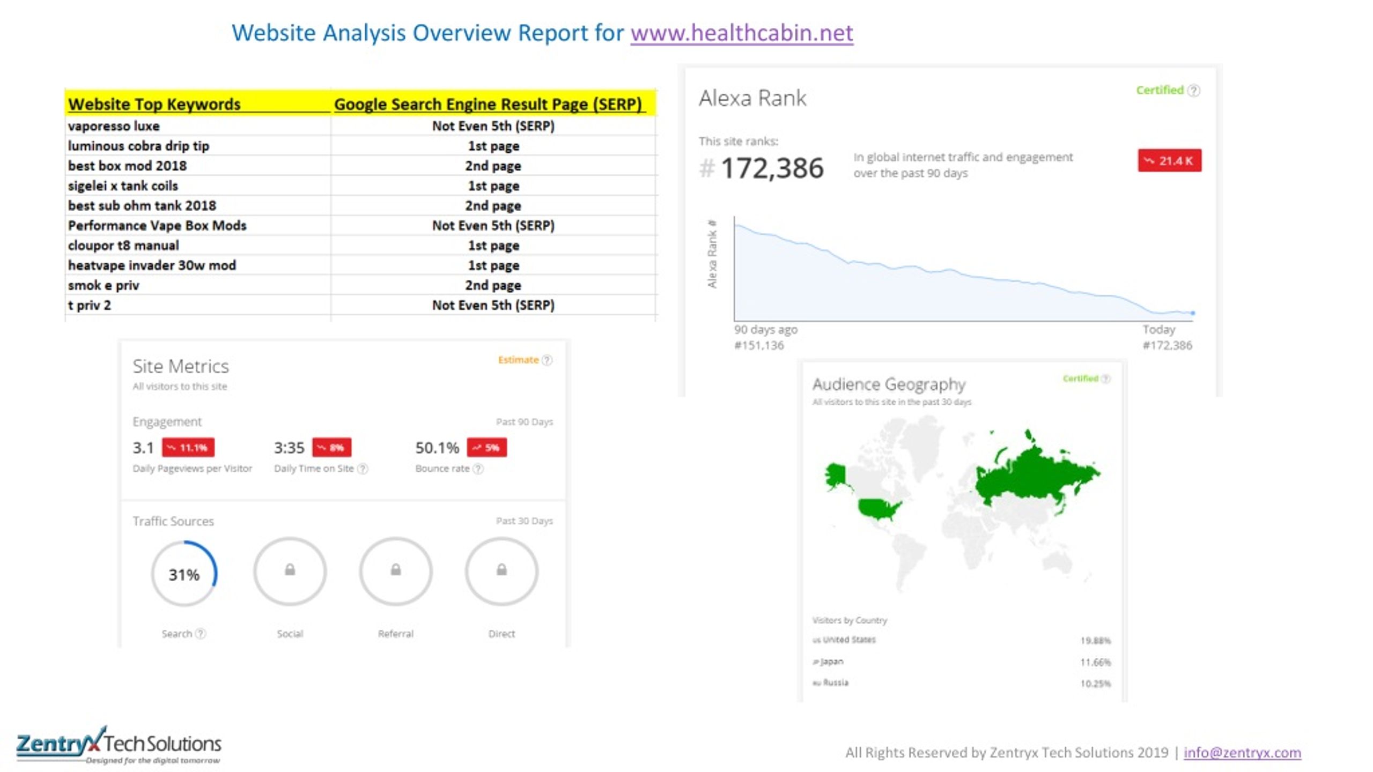Click the lock icon in the Social circle
The height and width of the screenshot is (772, 1373).
point(290,569)
